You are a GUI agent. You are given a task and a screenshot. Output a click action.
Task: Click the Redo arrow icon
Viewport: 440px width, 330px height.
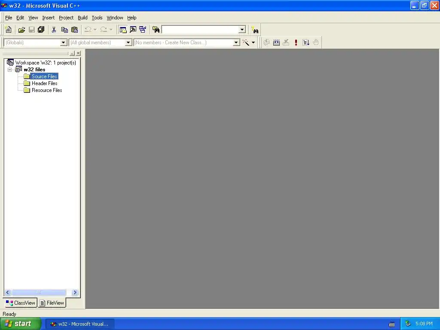click(104, 30)
